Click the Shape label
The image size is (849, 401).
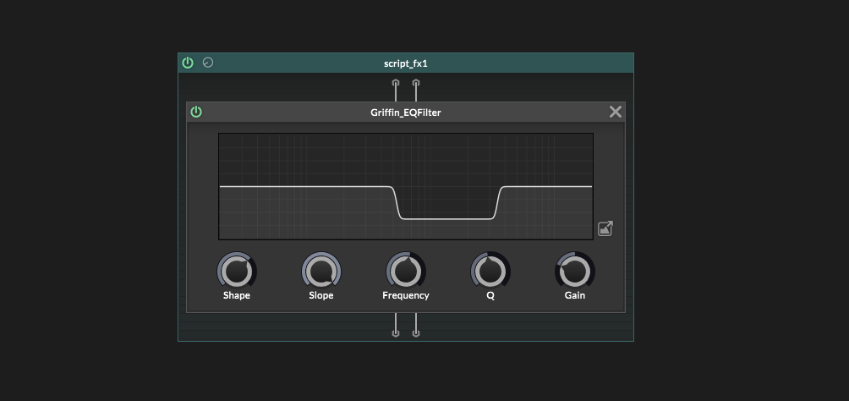pyautogui.click(x=237, y=295)
